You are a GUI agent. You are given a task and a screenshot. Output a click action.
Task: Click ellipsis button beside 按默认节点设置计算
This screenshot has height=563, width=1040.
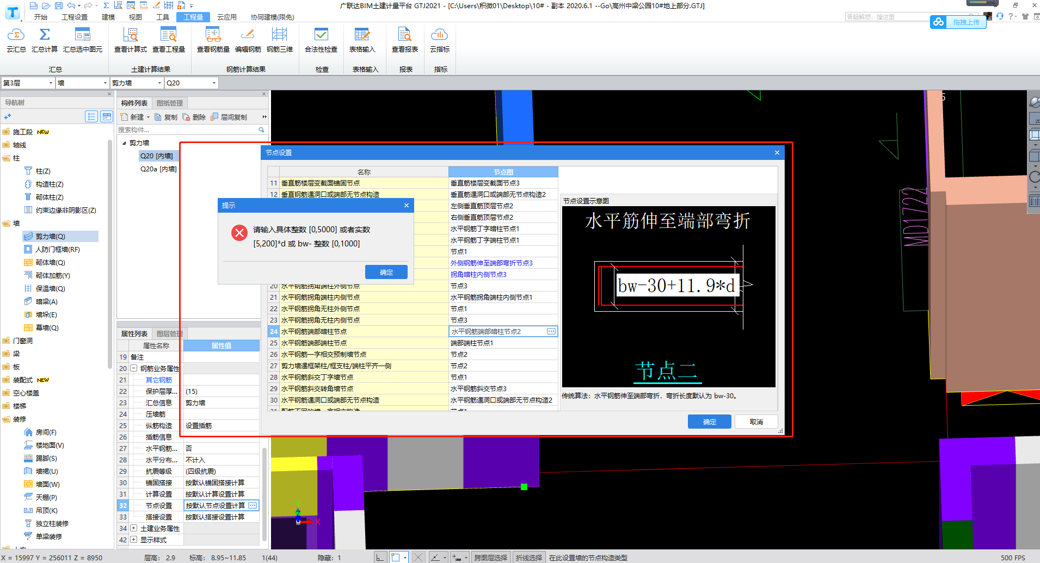[x=253, y=505]
